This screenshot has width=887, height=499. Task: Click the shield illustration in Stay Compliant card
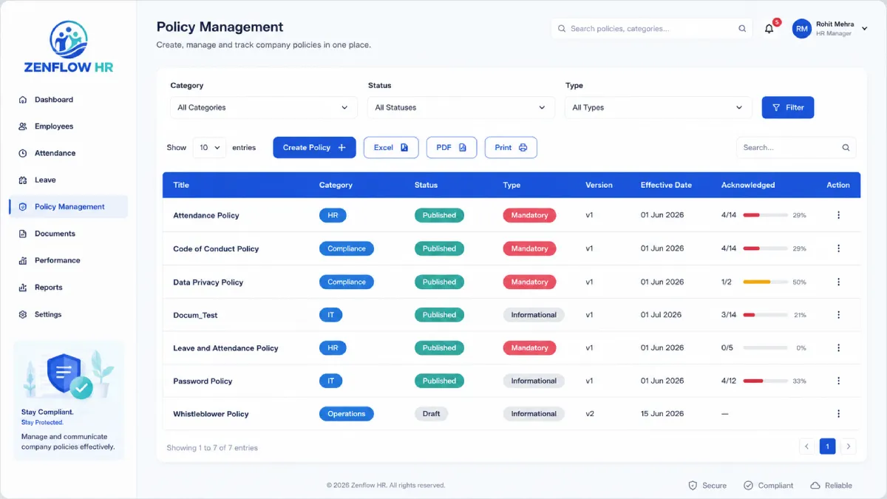tap(64, 374)
